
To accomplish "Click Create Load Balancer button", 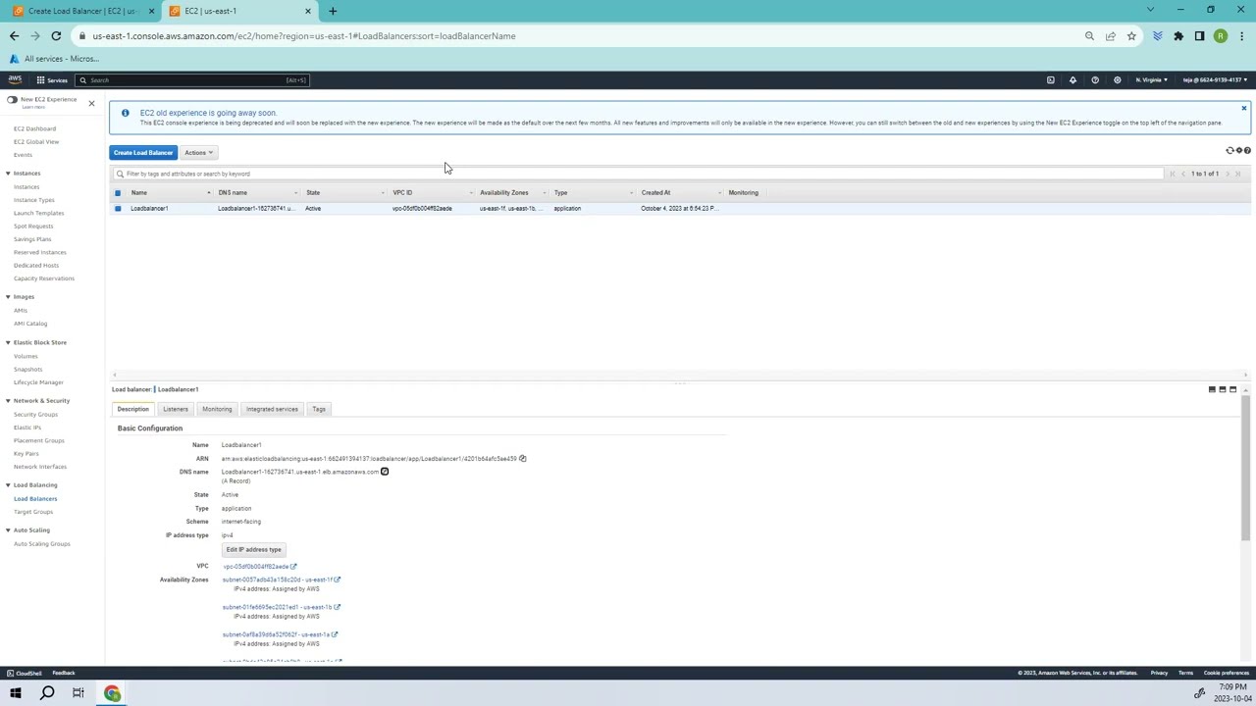I will 143,152.
